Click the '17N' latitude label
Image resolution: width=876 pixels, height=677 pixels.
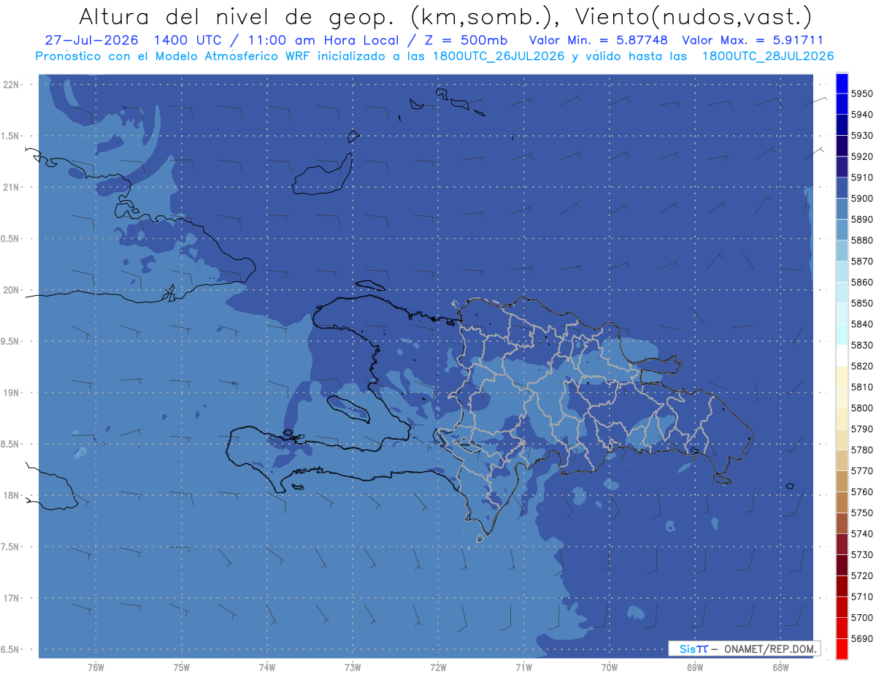click(11, 598)
